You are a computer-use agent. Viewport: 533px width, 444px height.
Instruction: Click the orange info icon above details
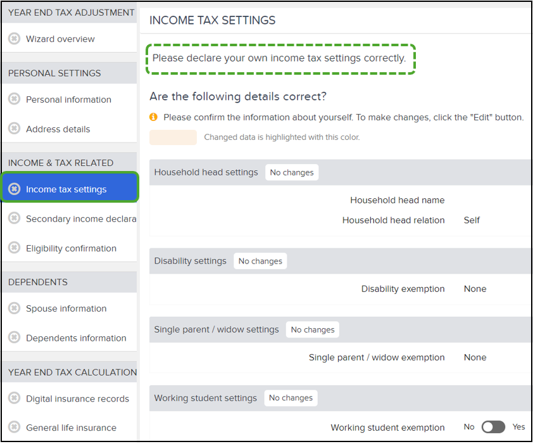pyautogui.click(x=153, y=117)
